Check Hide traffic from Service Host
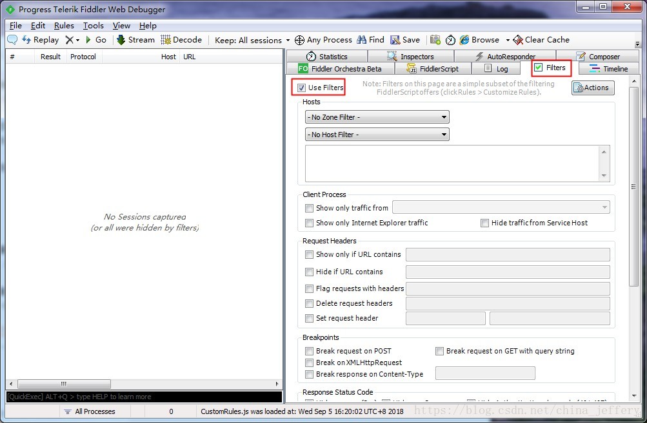Screen dimensions: 647x423 (484, 223)
